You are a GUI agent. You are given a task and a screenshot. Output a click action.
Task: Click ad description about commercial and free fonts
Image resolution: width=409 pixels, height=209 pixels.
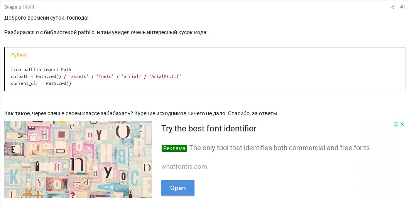click(279, 148)
